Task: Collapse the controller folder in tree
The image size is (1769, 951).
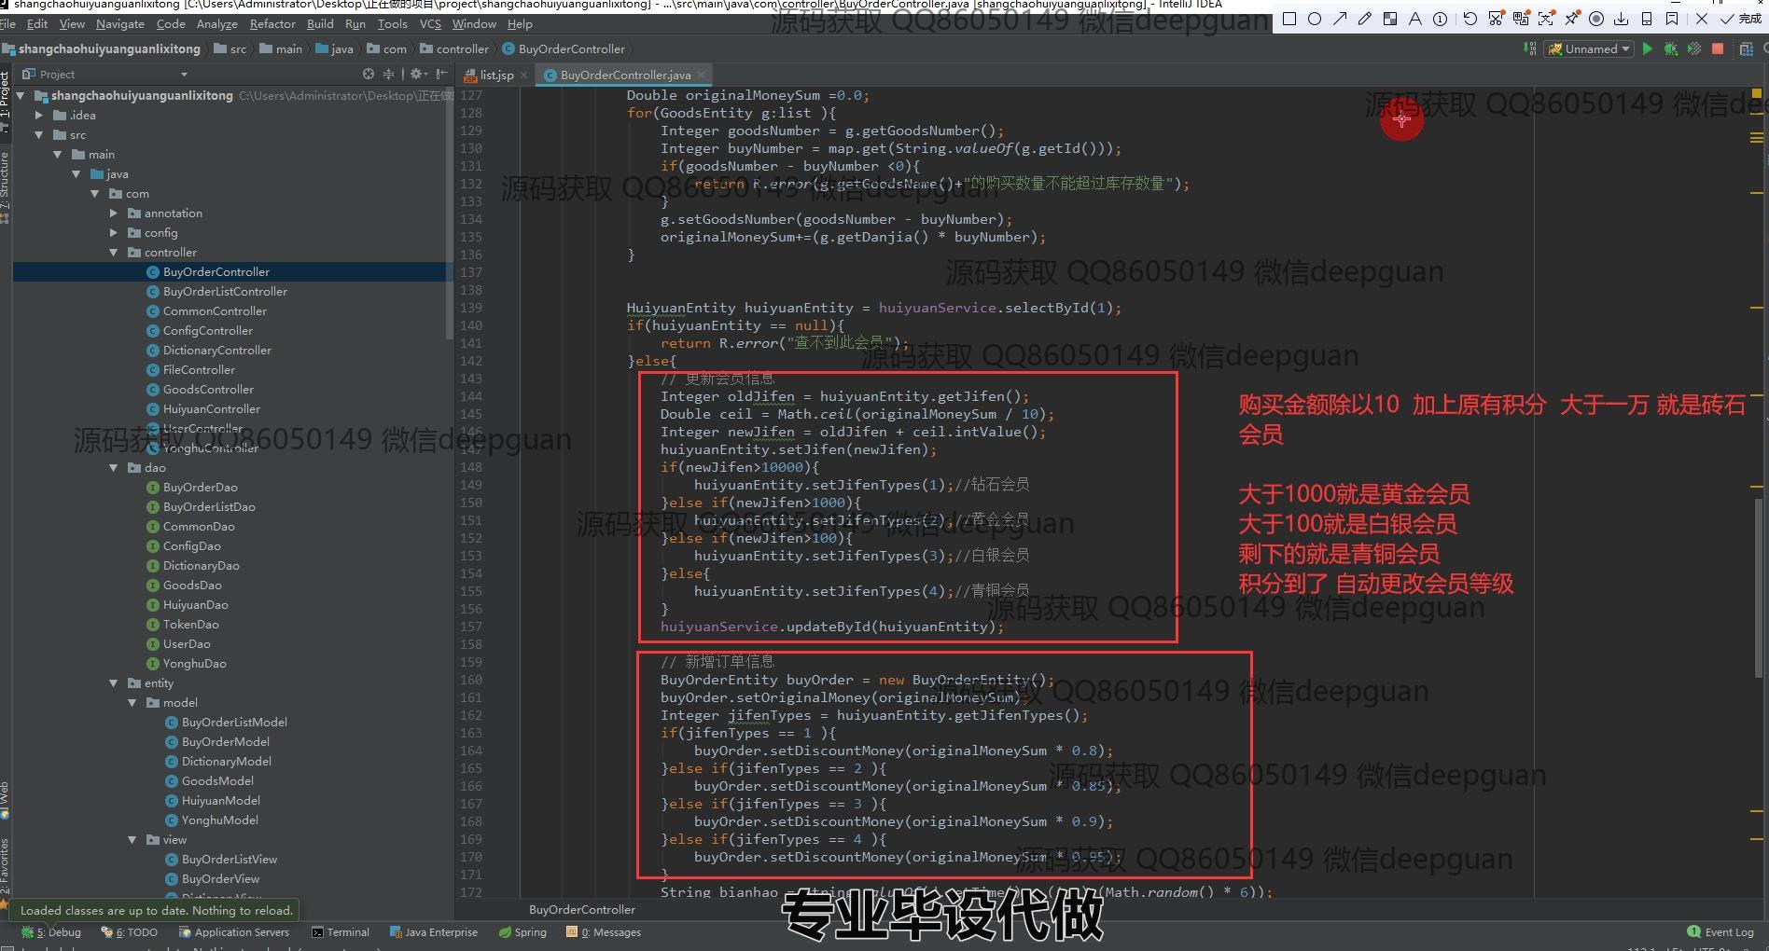Action: click(x=114, y=253)
